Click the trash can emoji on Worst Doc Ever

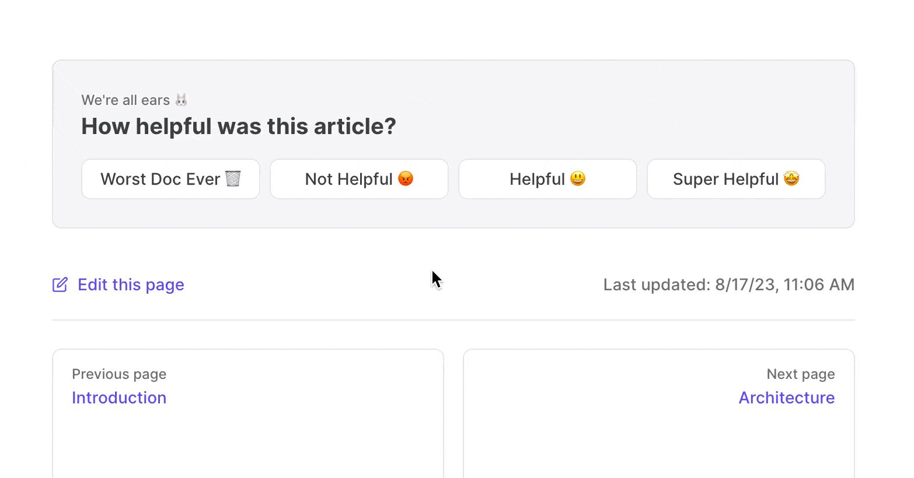tap(233, 178)
